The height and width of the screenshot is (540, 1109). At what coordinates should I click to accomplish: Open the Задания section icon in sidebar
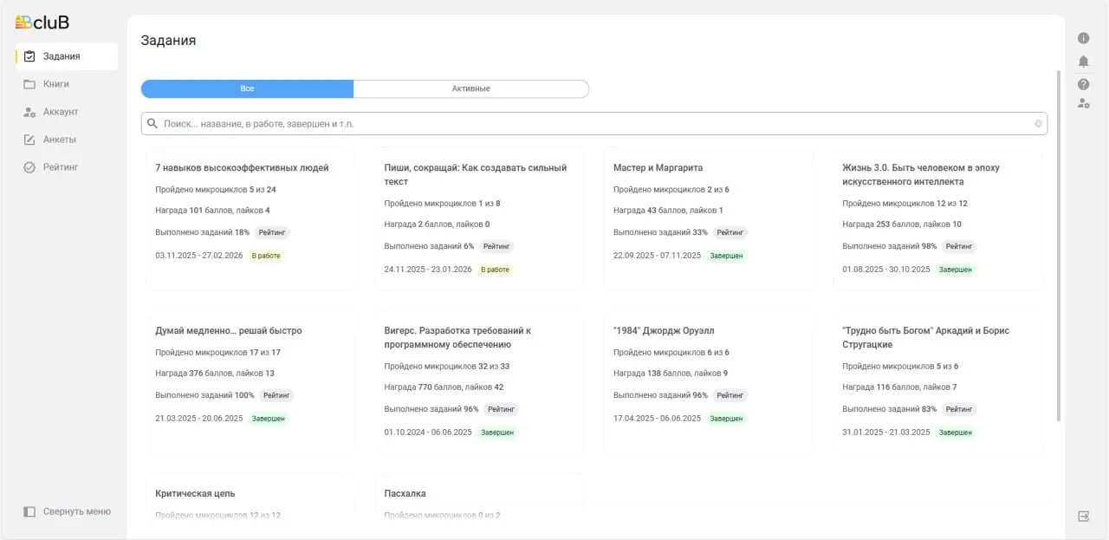coord(29,56)
